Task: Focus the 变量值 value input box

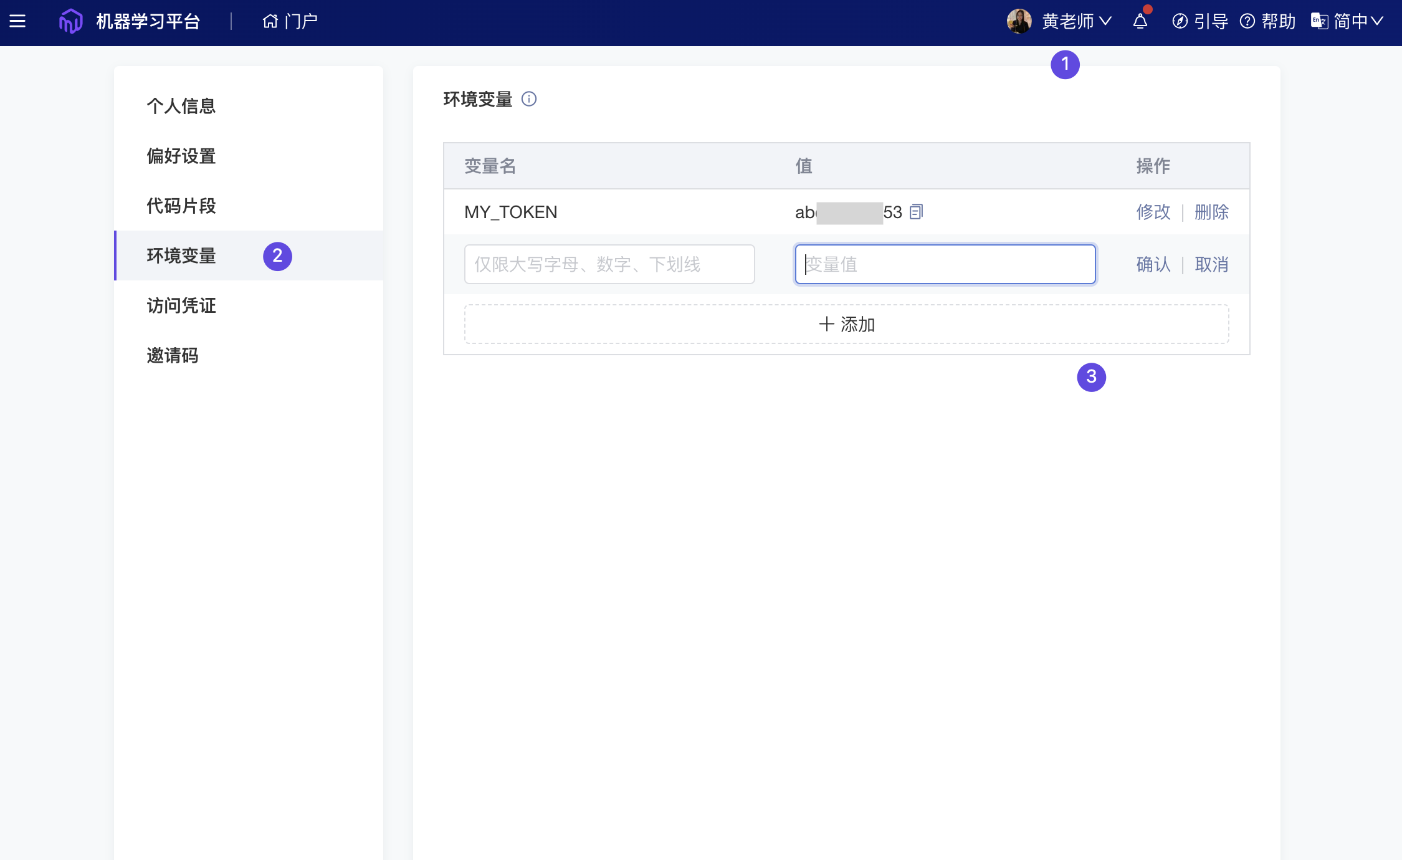Action: click(x=944, y=264)
